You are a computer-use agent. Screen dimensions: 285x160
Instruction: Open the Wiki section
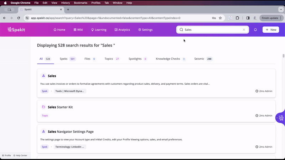tap(78, 30)
